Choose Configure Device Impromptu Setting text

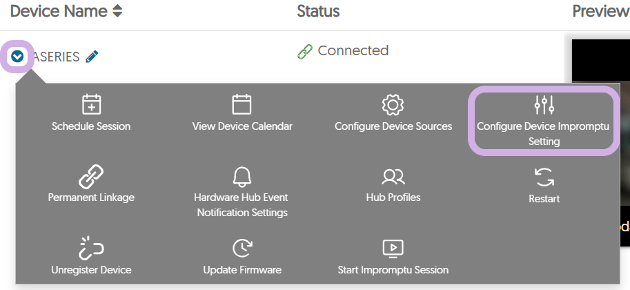click(x=544, y=134)
